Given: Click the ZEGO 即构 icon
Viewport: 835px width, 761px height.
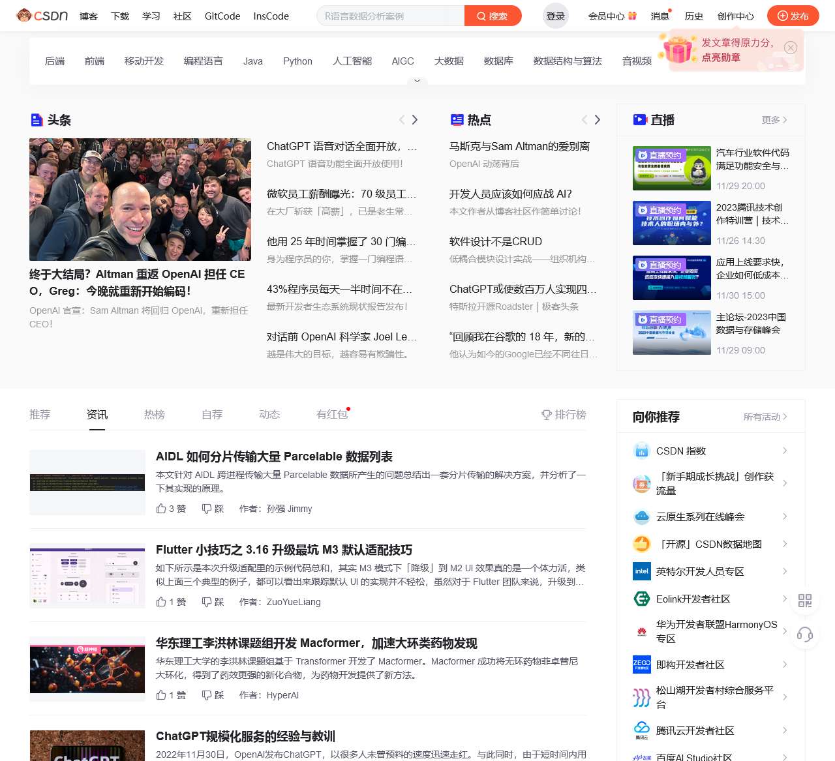Looking at the screenshot, I should [x=642, y=664].
